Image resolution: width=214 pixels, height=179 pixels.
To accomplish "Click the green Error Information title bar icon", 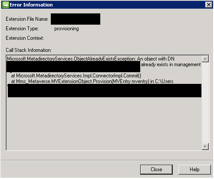I will (x=6, y=5).
